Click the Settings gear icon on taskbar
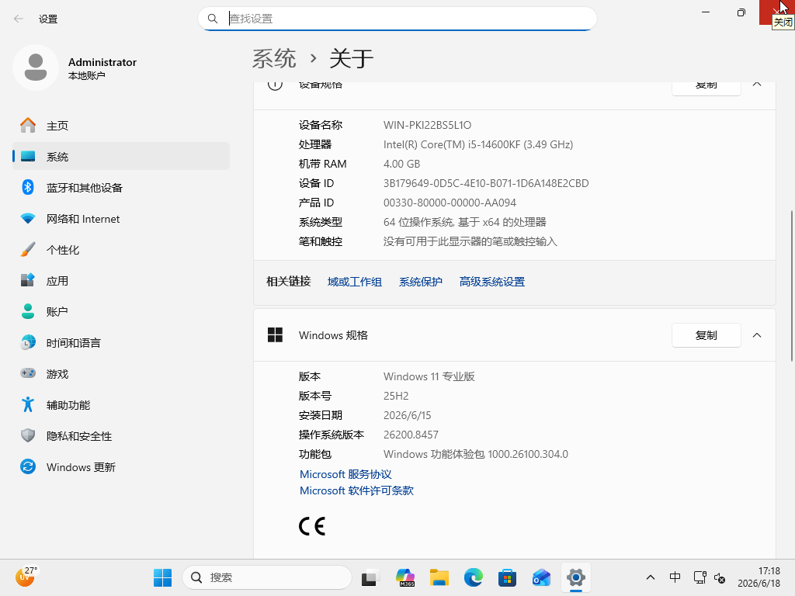This screenshot has height=596, width=795. (x=576, y=577)
